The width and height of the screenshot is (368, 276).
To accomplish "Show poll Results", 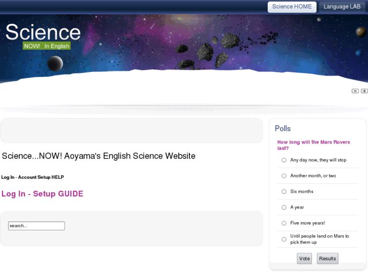I will (327, 258).
